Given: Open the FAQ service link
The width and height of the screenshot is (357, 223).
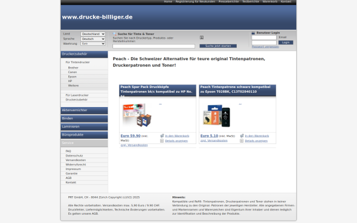Looking at the screenshot, I should (68, 151).
